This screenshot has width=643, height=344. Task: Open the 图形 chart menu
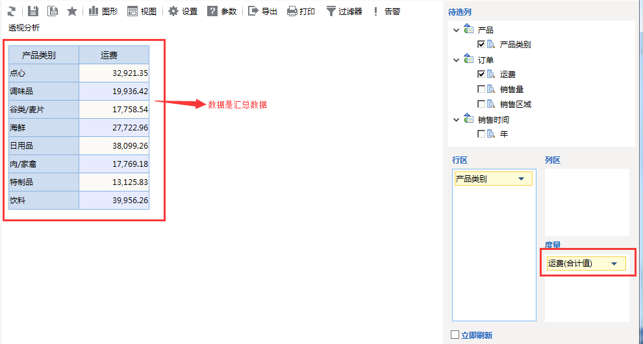click(x=103, y=11)
